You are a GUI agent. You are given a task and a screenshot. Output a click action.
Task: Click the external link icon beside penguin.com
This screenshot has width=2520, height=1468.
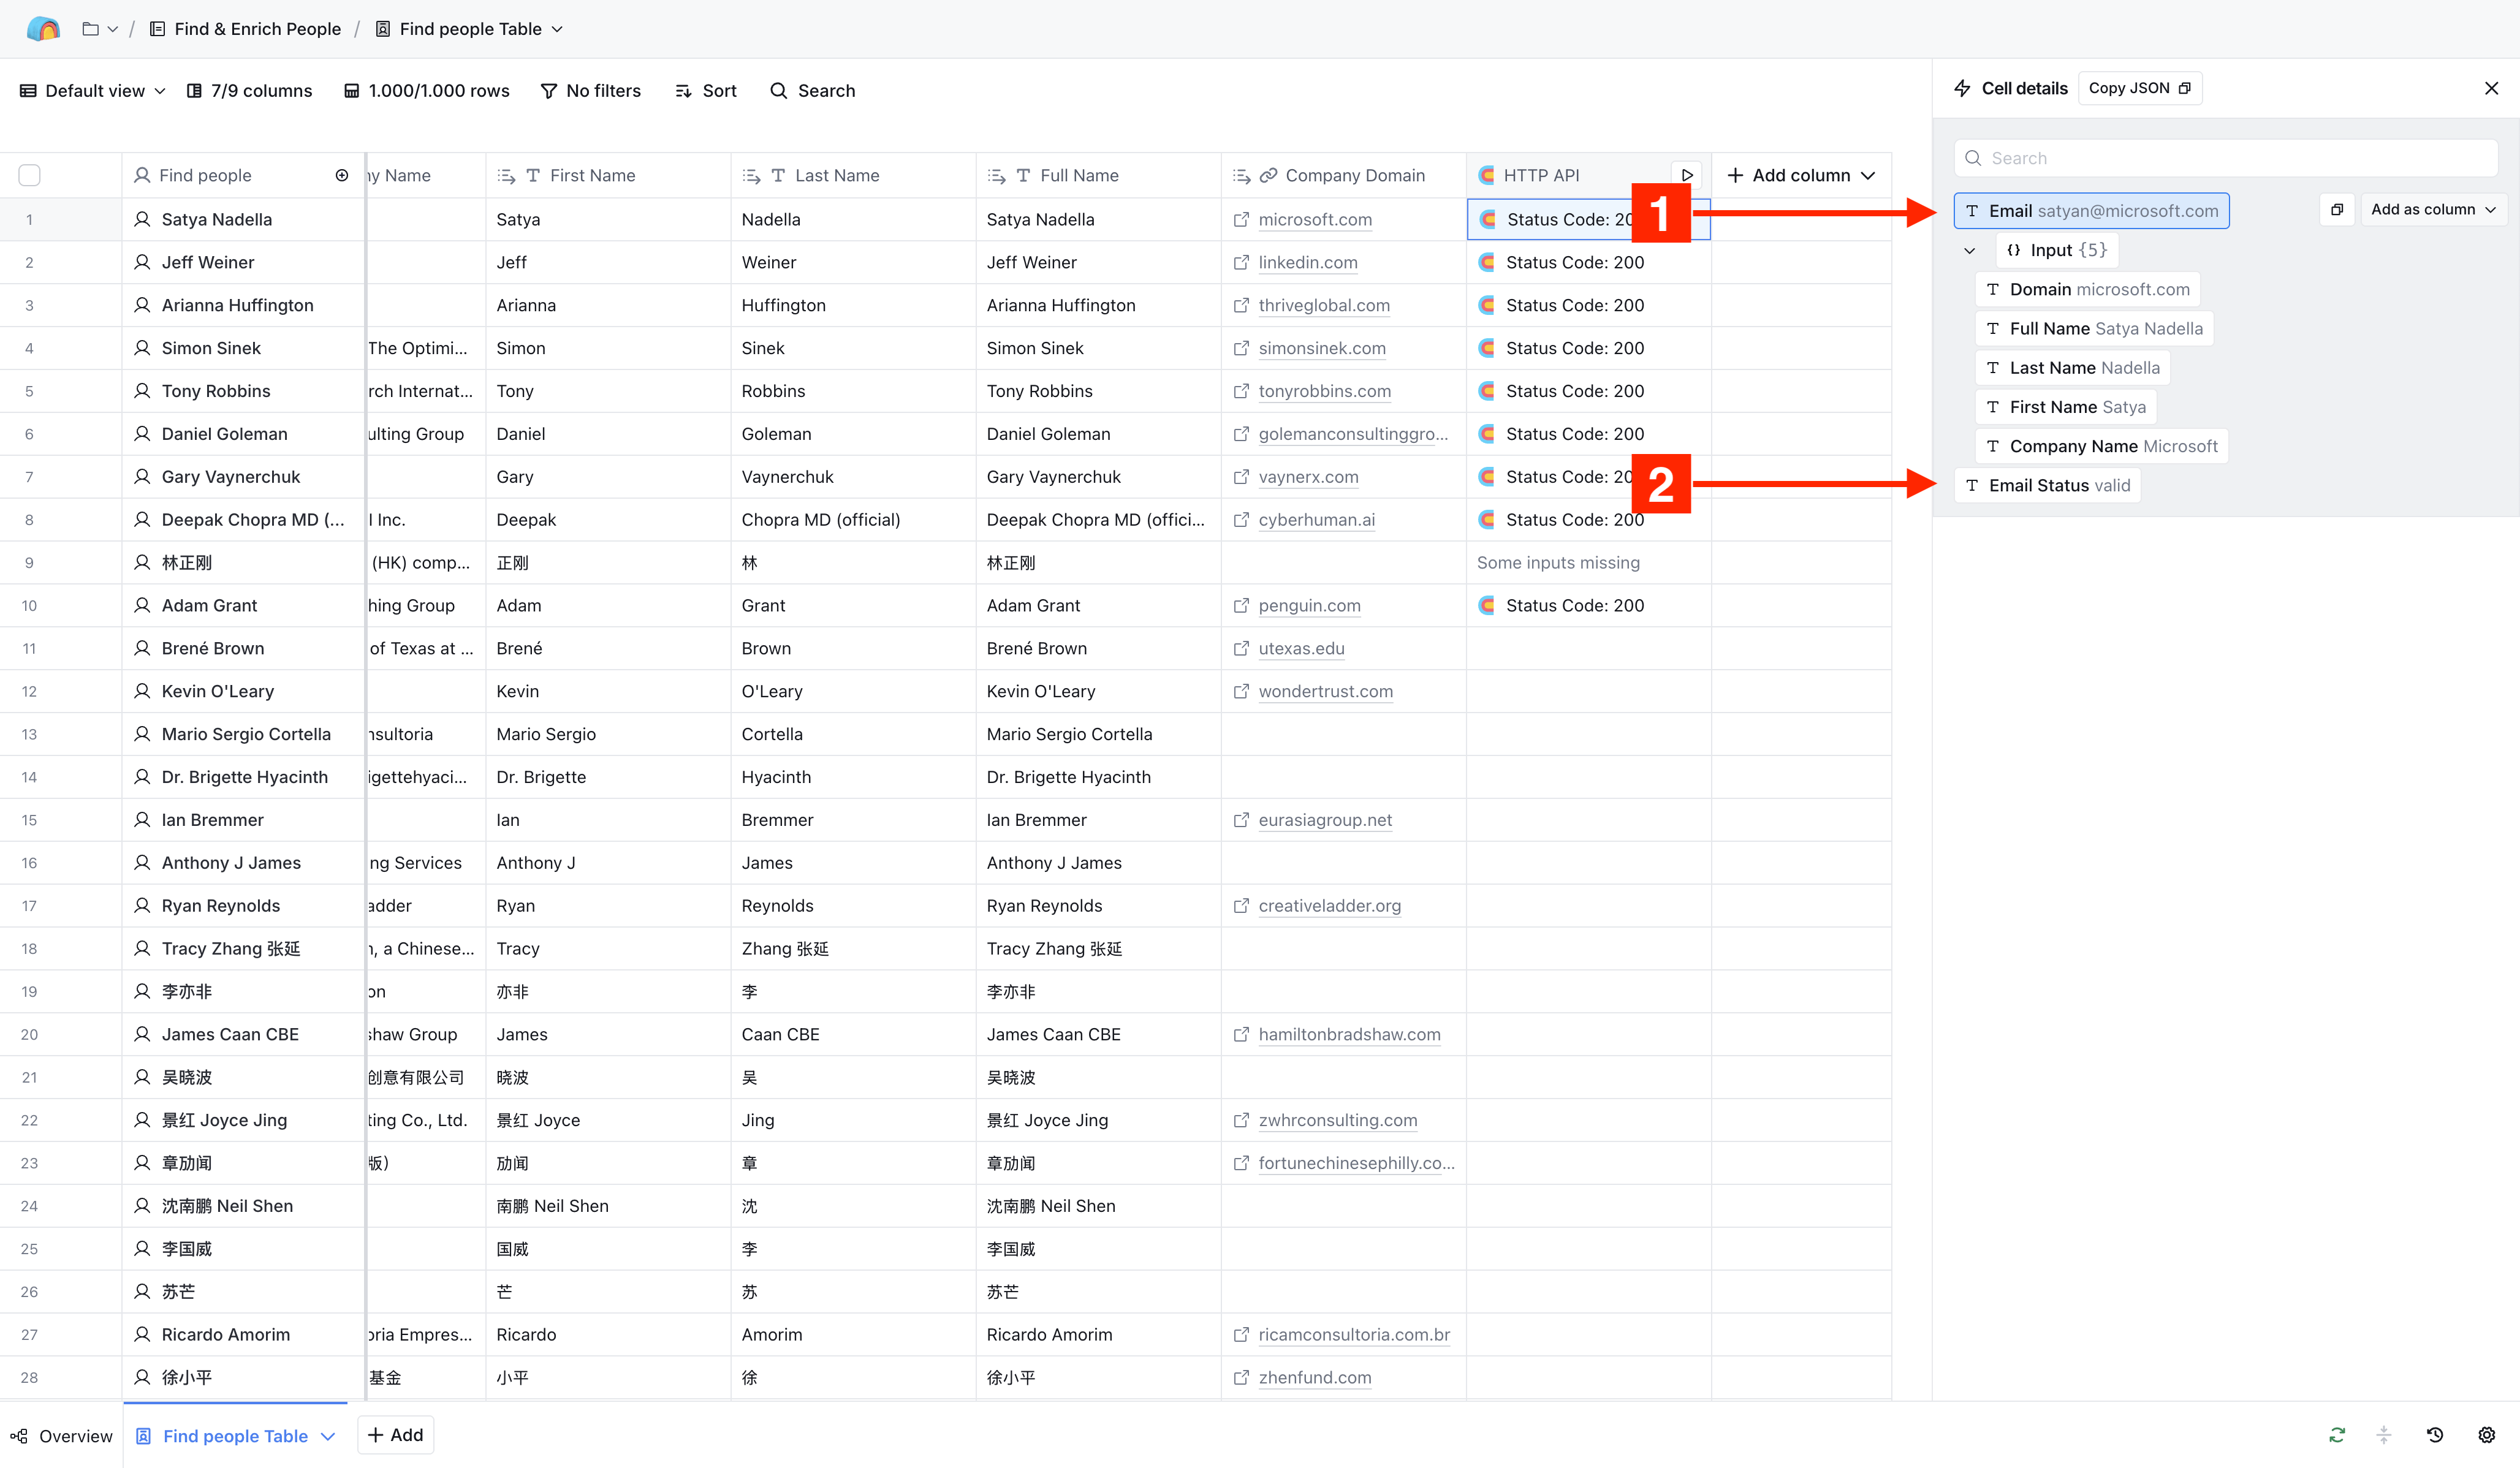(1241, 605)
